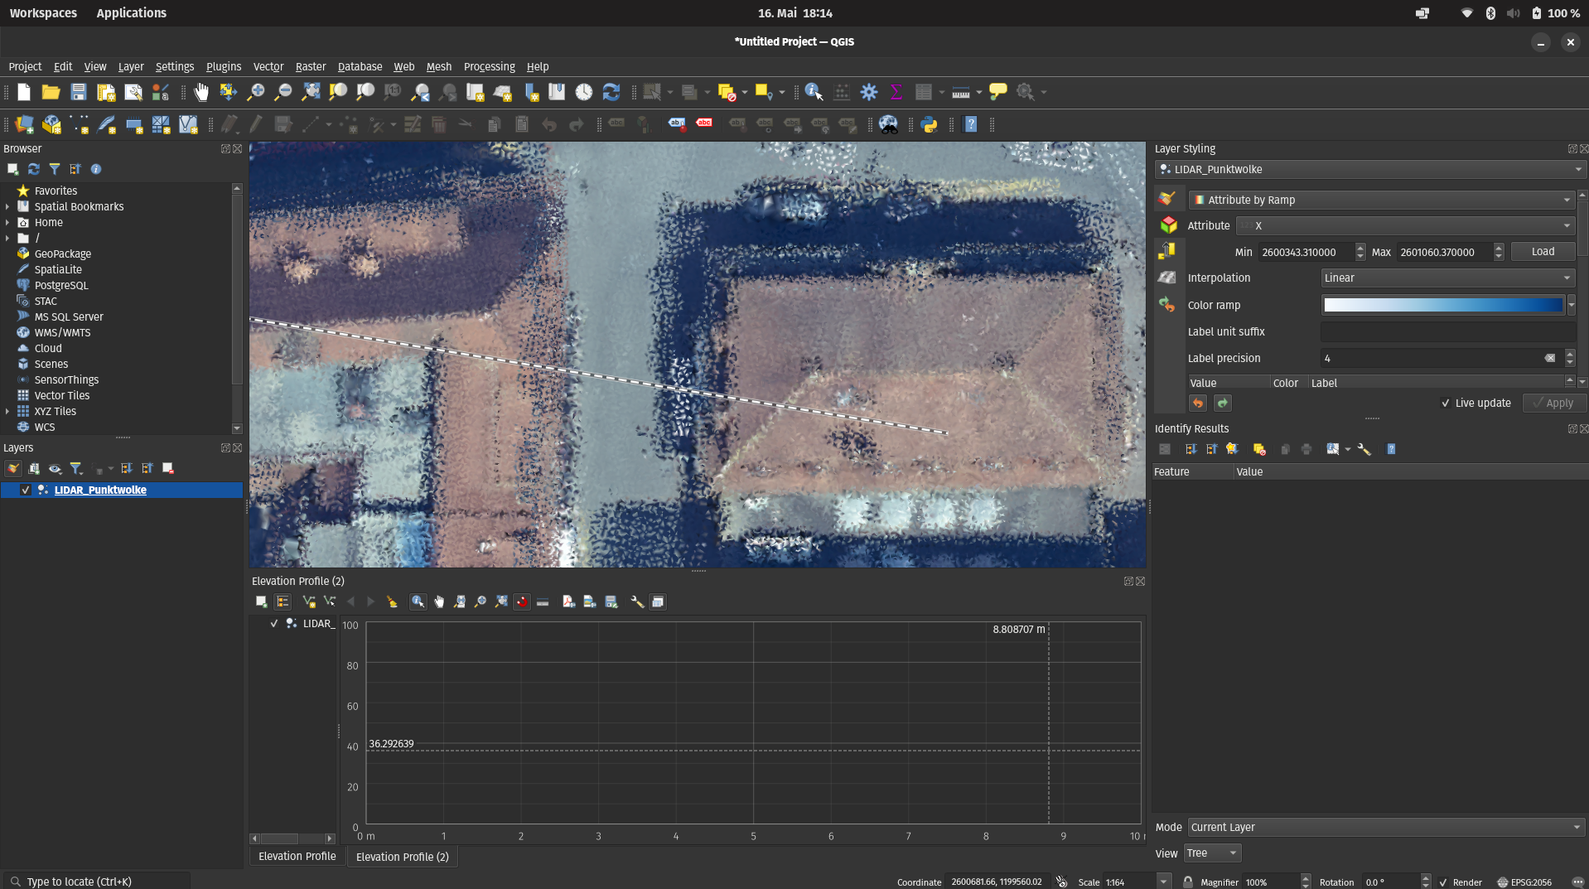This screenshot has width=1589, height=889.
Task: Click the Elevation Profile layer list scrollbar
Action: pyautogui.click(x=292, y=838)
